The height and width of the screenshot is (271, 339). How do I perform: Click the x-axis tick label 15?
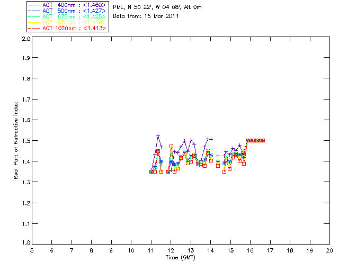[230, 250]
